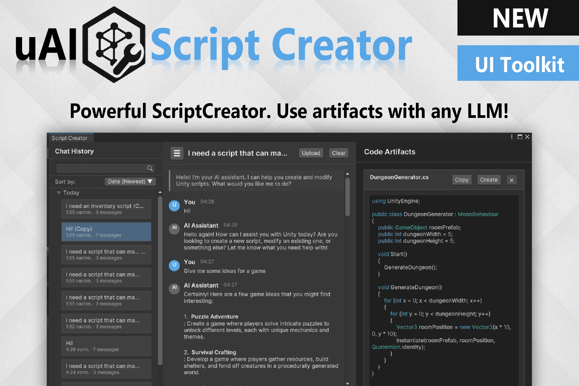The width and height of the screenshot is (579, 386).
Task: Click the You avatar icon next to 'Hi!'
Action: (x=174, y=205)
